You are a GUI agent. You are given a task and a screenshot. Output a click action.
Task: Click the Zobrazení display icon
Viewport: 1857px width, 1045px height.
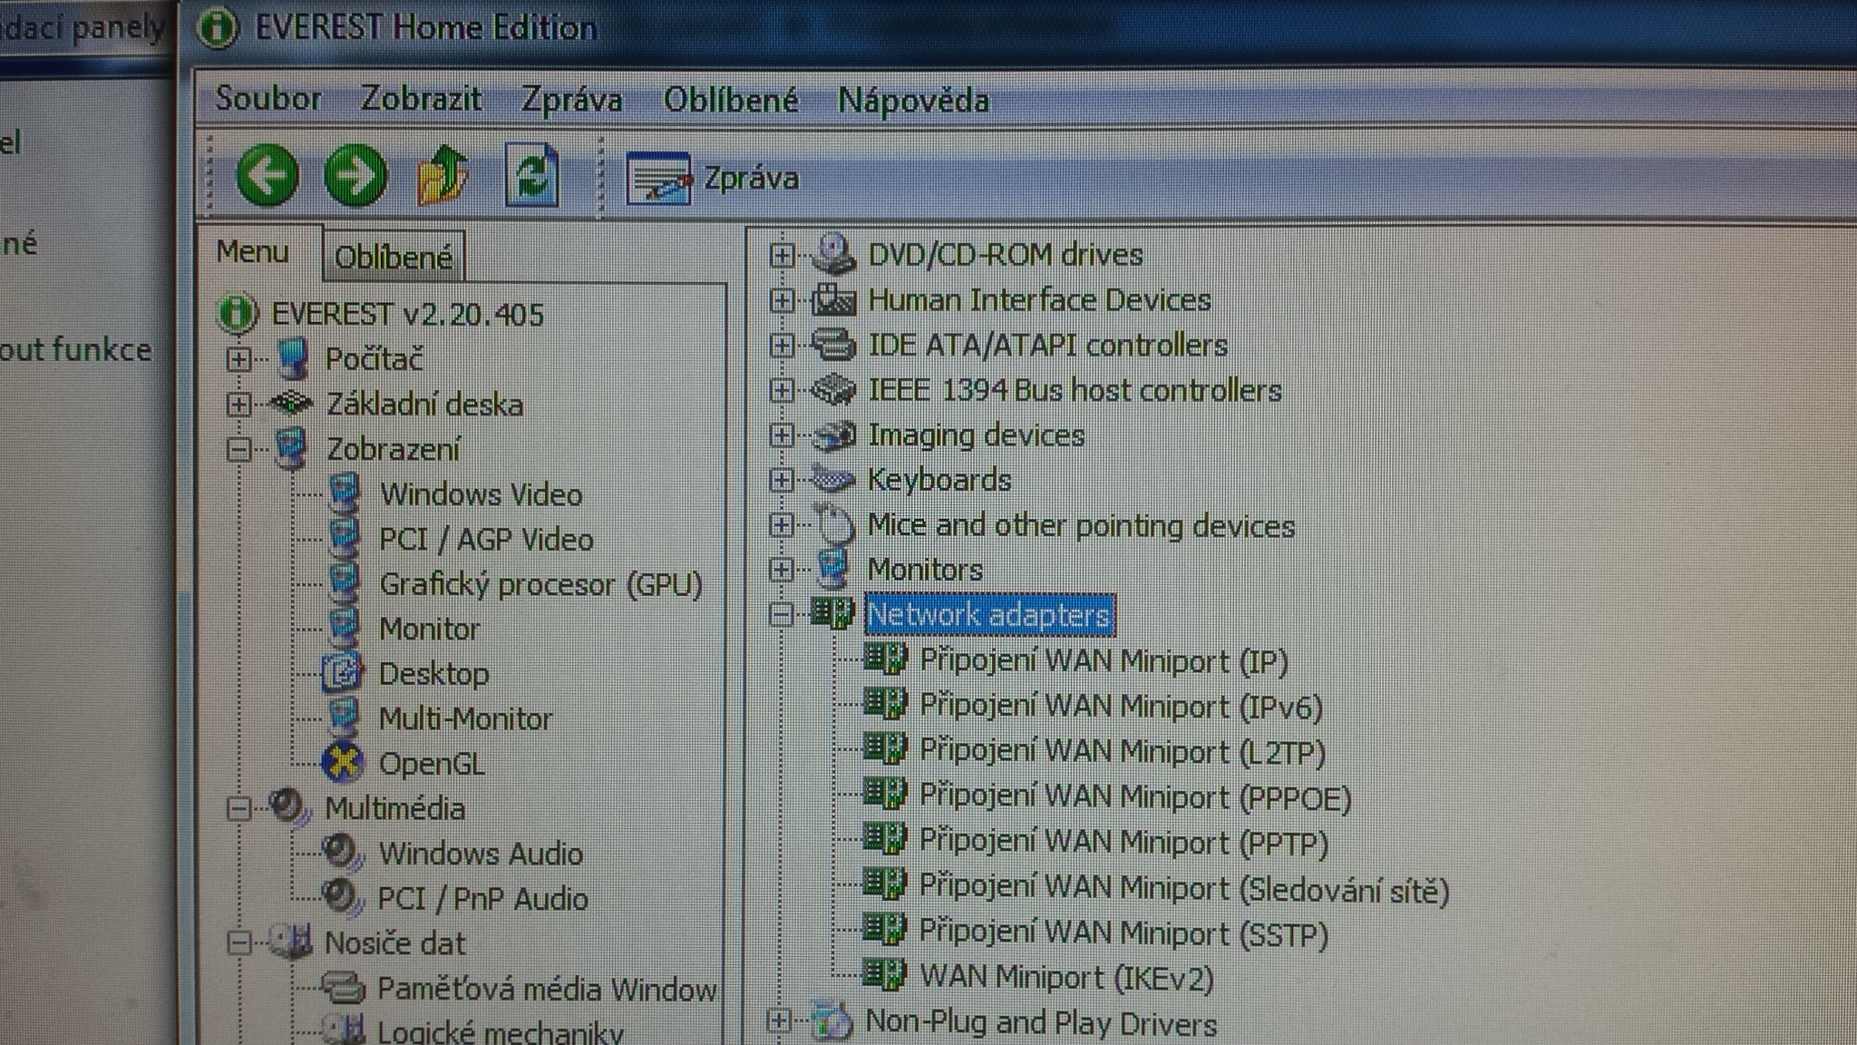click(x=292, y=448)
